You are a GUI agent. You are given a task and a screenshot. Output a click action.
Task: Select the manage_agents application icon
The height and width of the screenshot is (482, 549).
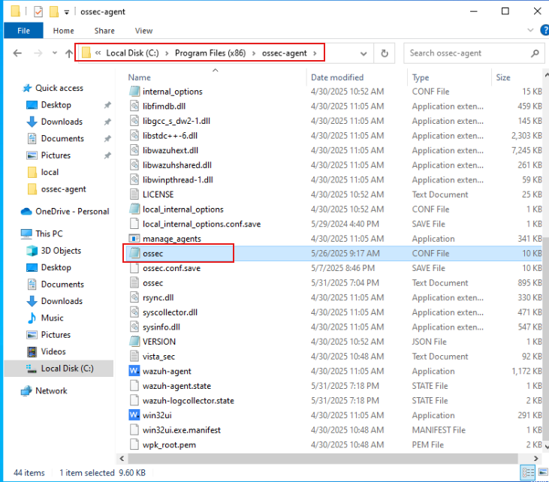(134, 239)
